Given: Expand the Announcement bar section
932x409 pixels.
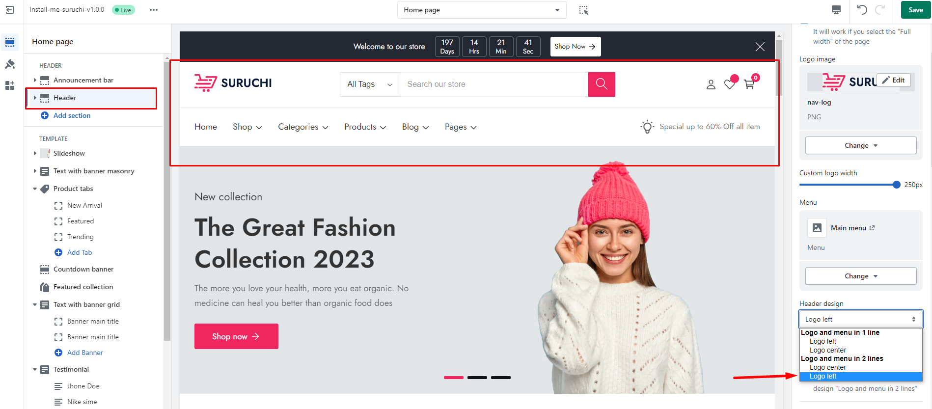Looking at the screenshot, I should 35,80.
